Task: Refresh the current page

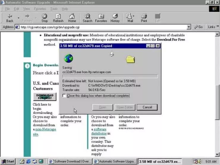Action: [58, 18]
